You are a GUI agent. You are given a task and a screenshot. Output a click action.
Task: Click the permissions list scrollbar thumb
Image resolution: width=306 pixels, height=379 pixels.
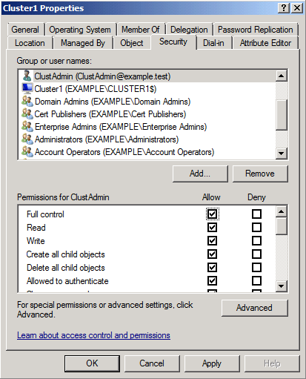pyautogui.click(x=282, y=226)
